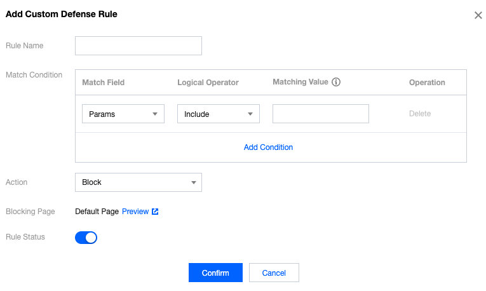
Task: Click the Default Page text
Action: (x=97, y=212)
